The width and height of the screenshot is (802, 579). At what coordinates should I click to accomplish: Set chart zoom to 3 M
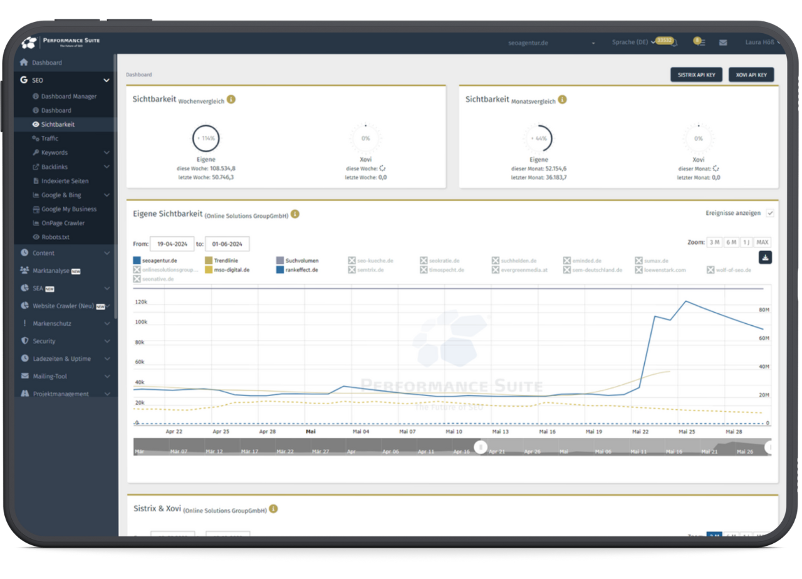tap(714, 242)
